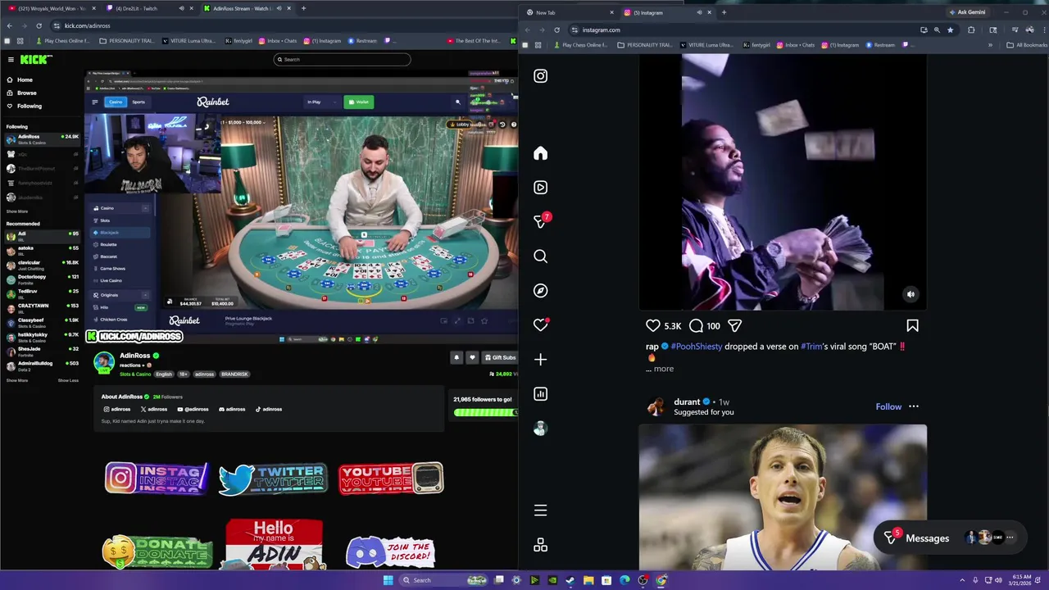Click the Kick search field

[342, 59]
